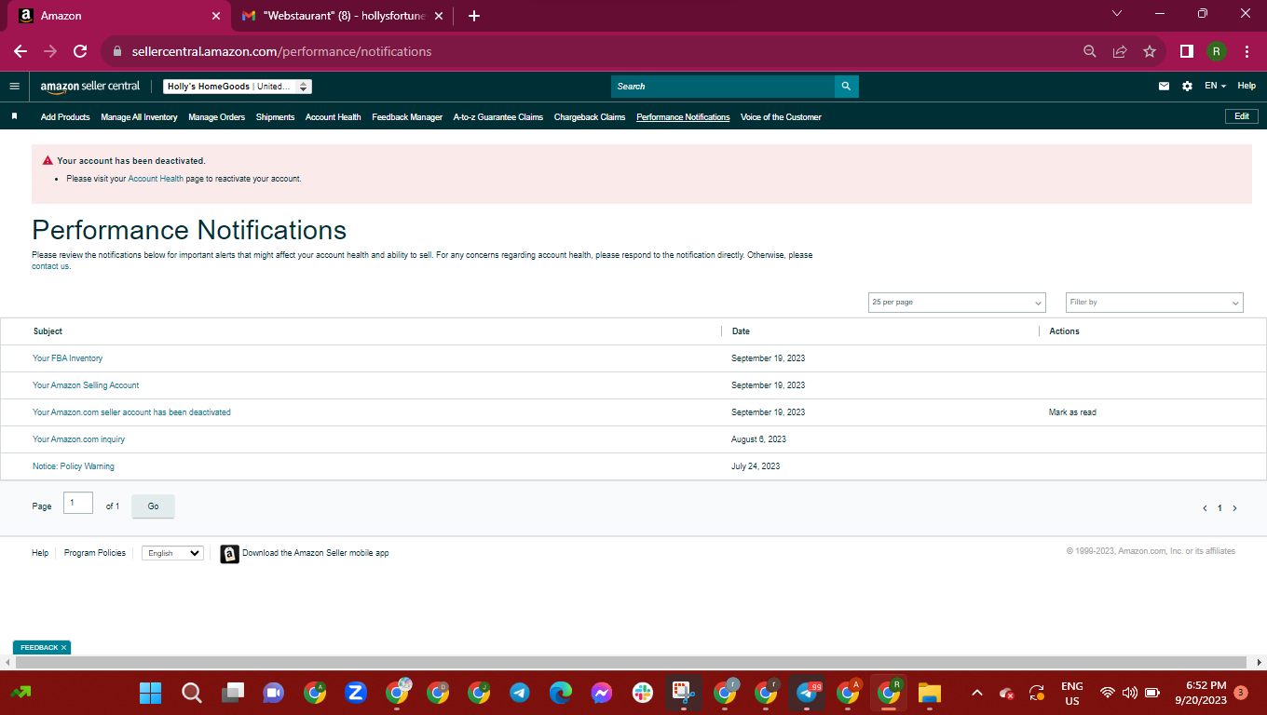Go to the previous page with the left chevron
This screenshot has width=1267, height=715.
tap(1205, 508)
